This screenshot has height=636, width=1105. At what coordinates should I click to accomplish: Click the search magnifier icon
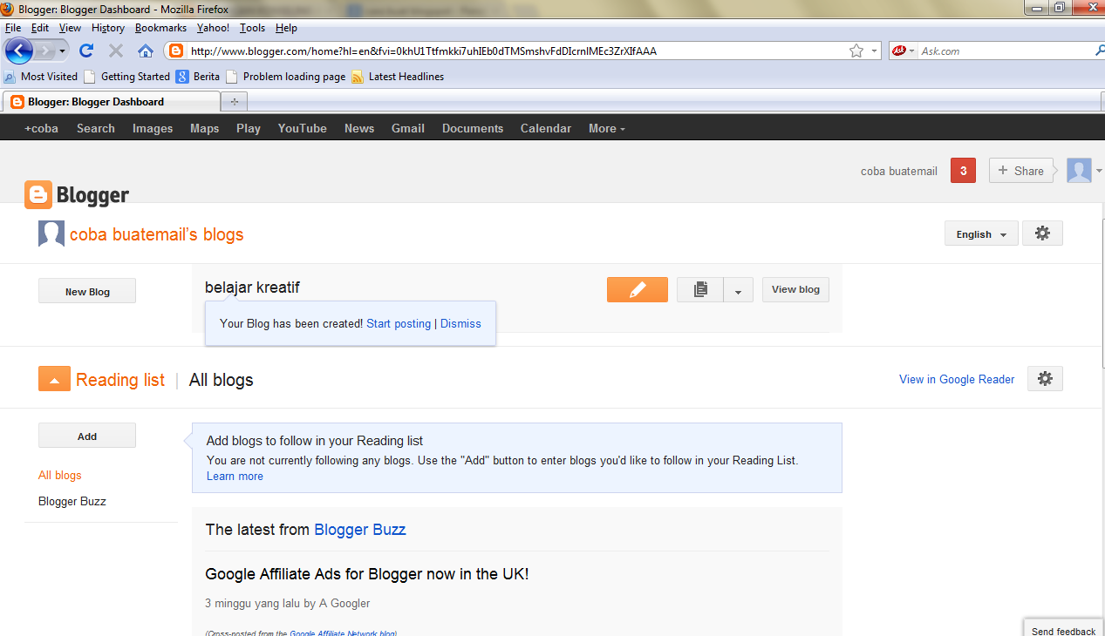[x=1099, y=51]
